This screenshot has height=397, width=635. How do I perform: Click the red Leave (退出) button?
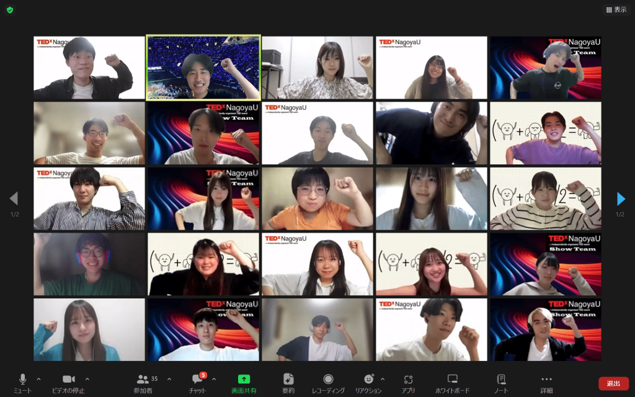pos(613,383)
